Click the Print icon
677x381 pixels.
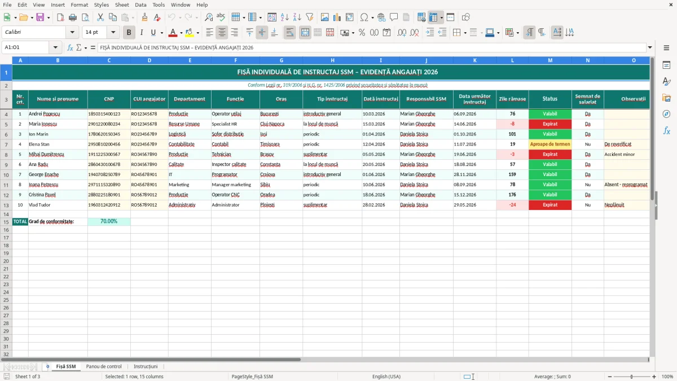(x=73, y=17)
